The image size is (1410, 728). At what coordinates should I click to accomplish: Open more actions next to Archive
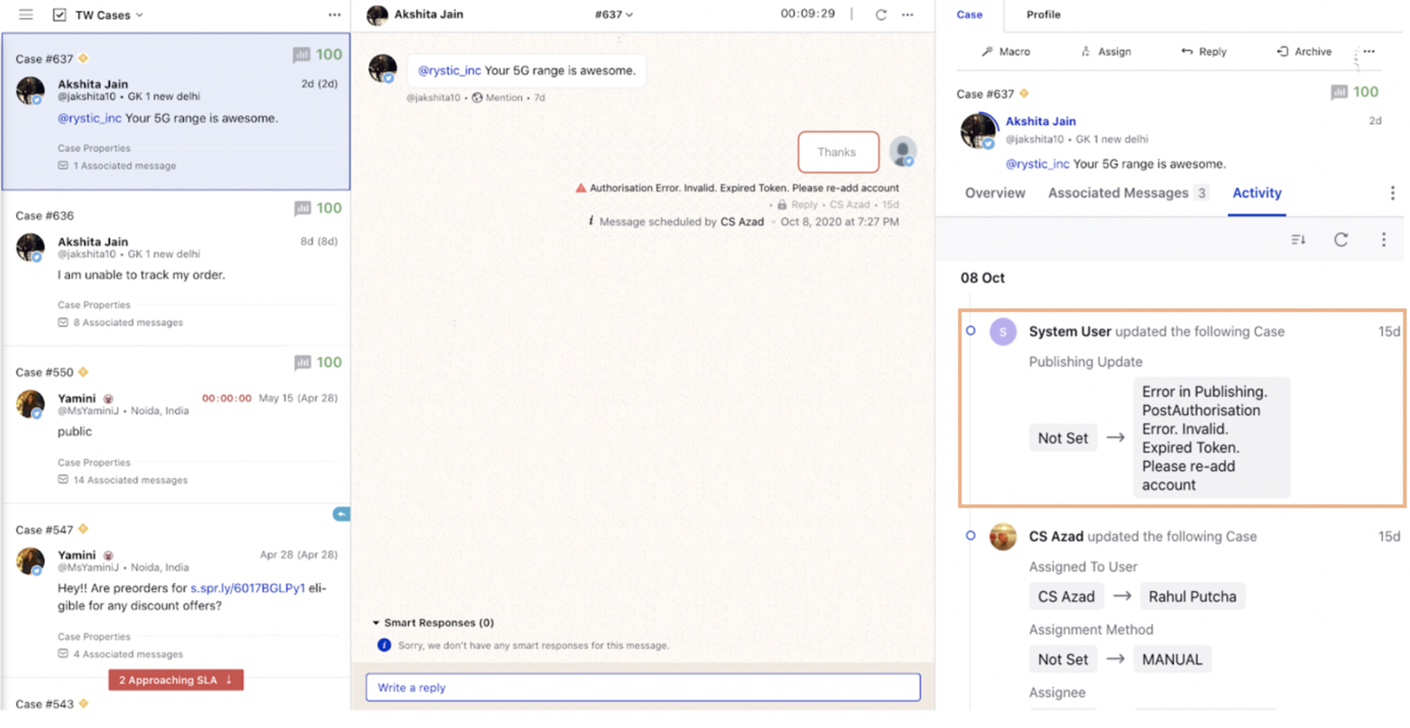click(1369, 52)
